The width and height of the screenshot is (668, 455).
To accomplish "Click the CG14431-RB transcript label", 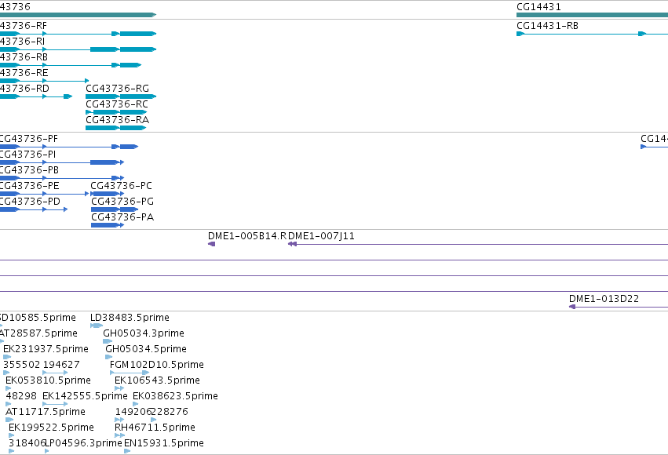I will point(547,26).
